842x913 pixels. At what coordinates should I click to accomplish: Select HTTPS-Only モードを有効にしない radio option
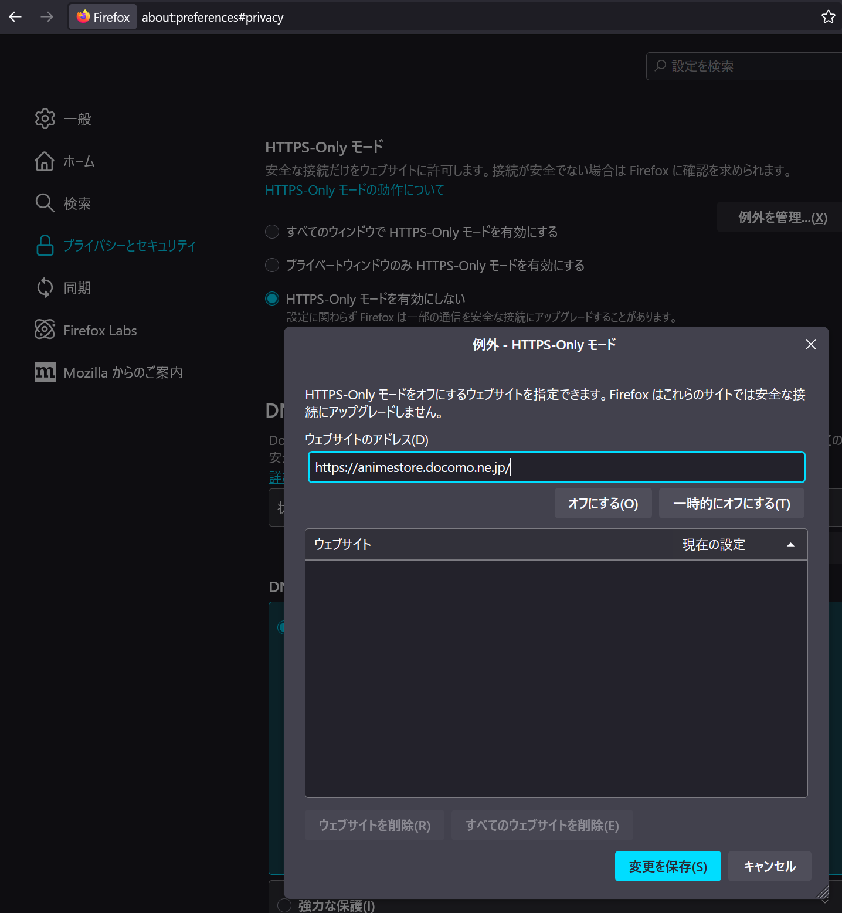(x=272, y=298)
